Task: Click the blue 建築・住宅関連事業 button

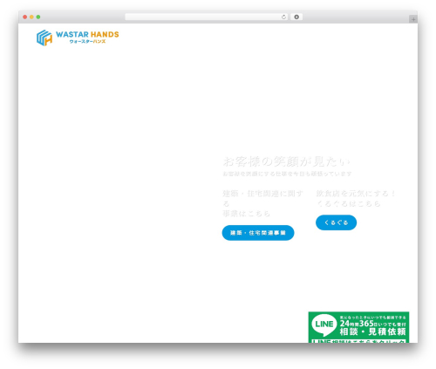Action: (x=258, y=233)
